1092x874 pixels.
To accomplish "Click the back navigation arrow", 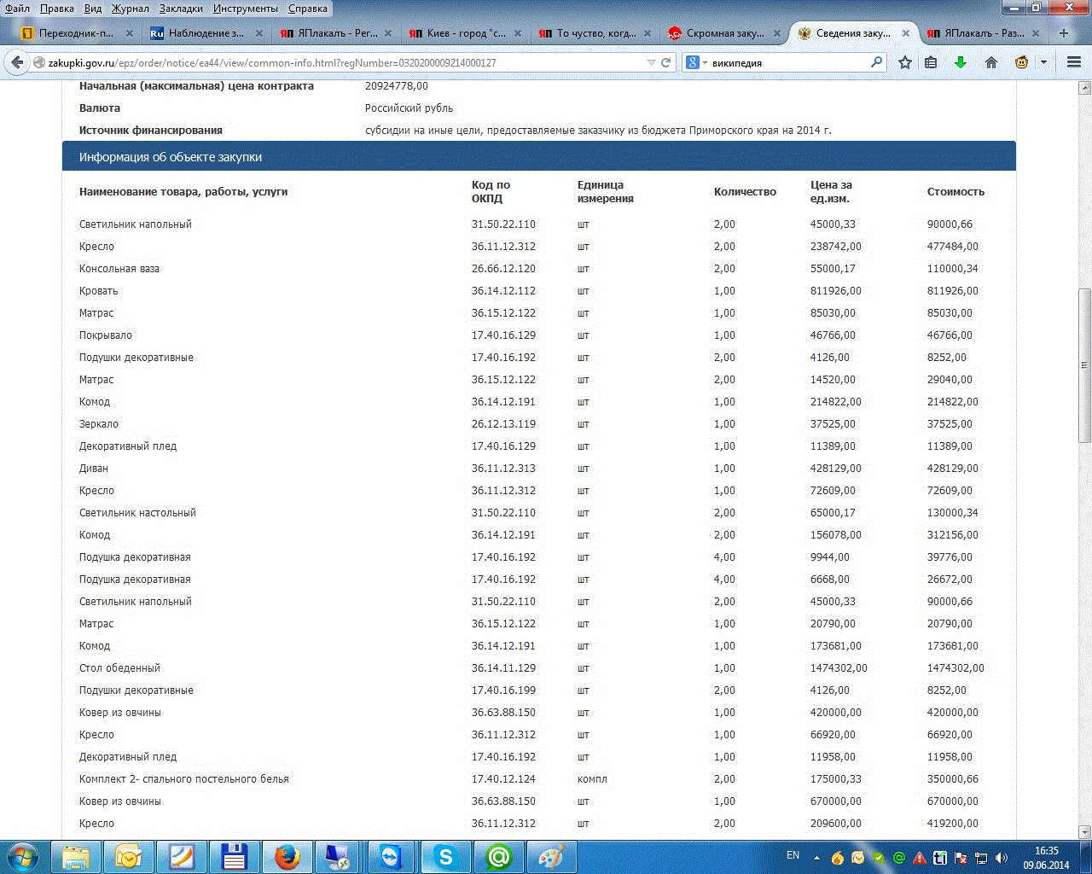I will (x=18, y=62).
